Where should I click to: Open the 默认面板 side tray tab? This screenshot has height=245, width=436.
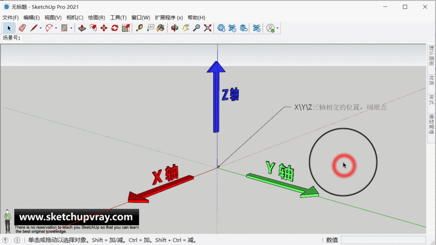pos(431,55)
